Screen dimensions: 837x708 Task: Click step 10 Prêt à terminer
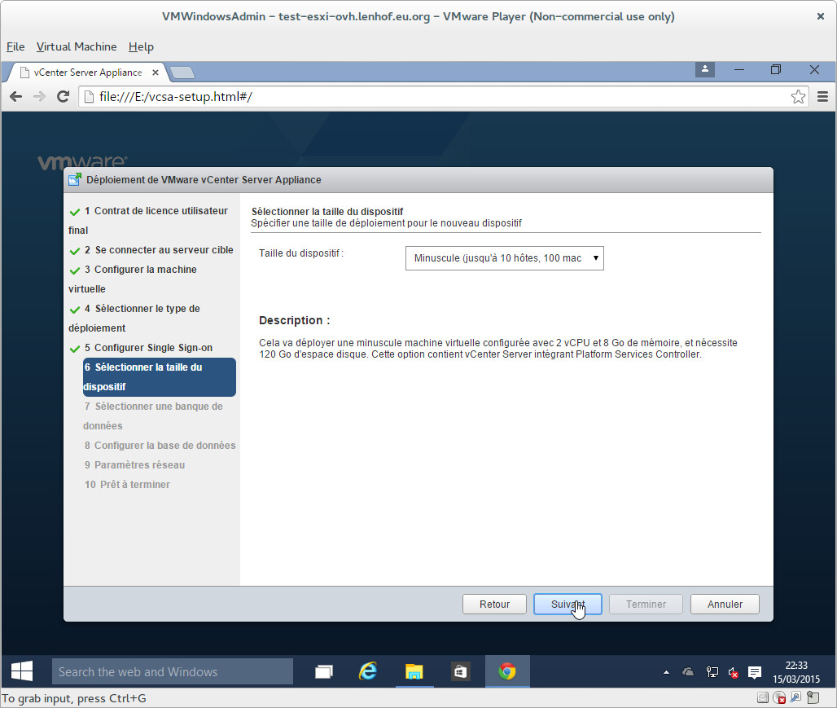127,485
